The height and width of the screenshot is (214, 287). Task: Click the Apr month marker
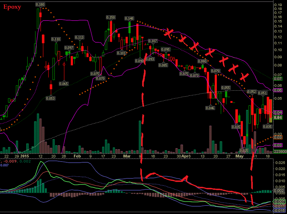tap(184, 156)
